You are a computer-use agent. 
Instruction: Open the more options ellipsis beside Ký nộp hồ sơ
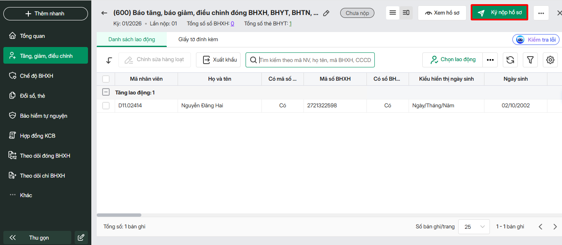[x=541, y=13]
